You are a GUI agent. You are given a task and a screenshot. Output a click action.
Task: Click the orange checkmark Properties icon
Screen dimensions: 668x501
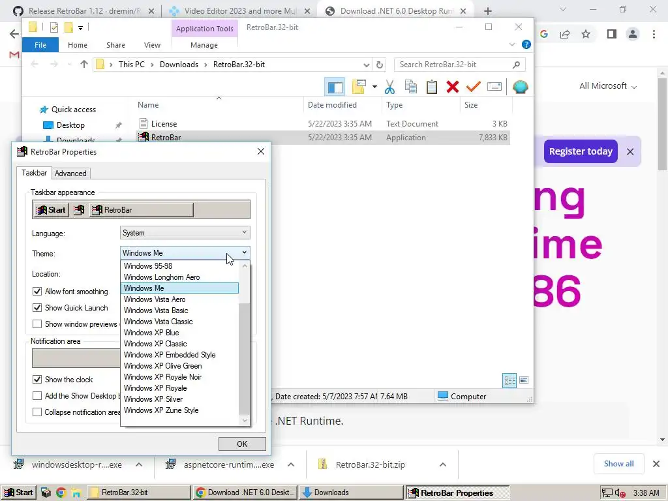point(474,87)
